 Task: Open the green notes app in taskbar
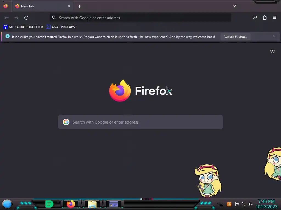point(49,204)
